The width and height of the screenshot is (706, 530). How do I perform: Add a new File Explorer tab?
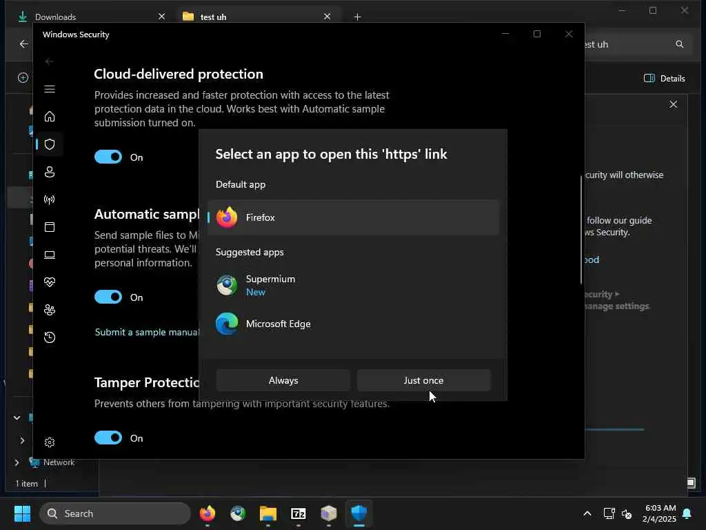click(x=358, y=17)
